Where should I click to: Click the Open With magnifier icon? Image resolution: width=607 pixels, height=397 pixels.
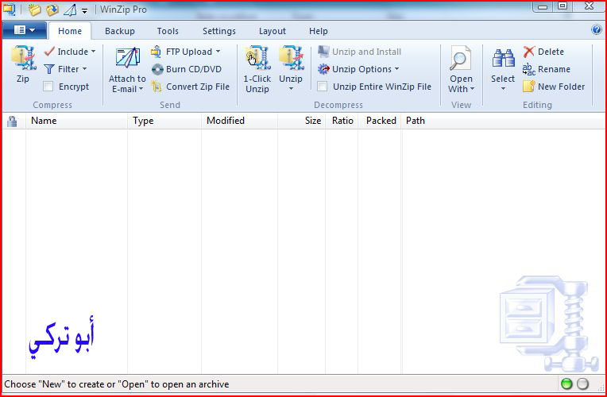(460, 58)
